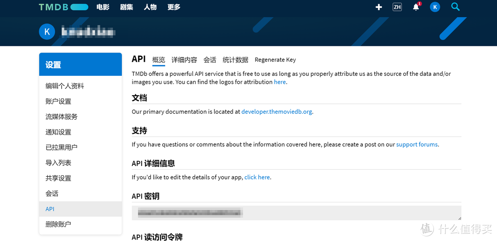Open the 剧集 menu
Image resolution: width=497 pixels, height=241 pixels.
pyautogui.click(x=127, y=7)
